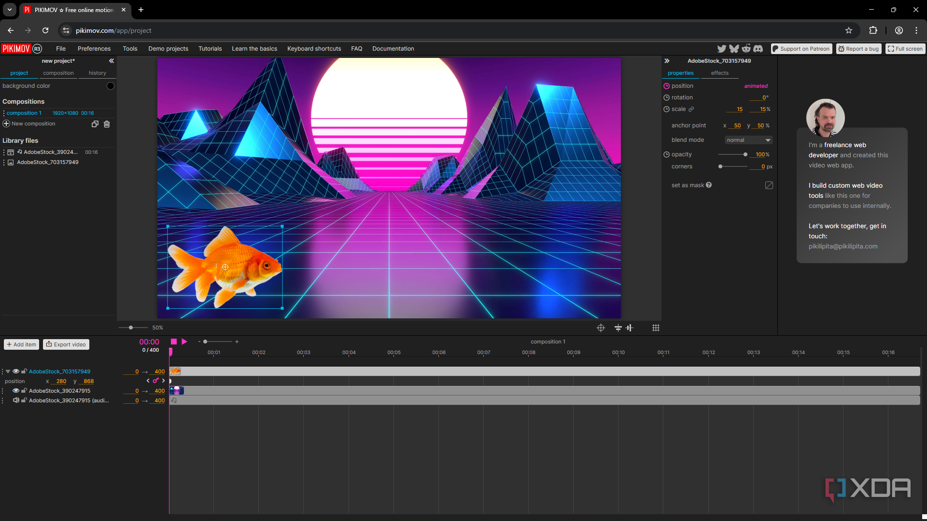927x521 pixels.
Task: Switch to the composition tab
Action: pos(58,73)
